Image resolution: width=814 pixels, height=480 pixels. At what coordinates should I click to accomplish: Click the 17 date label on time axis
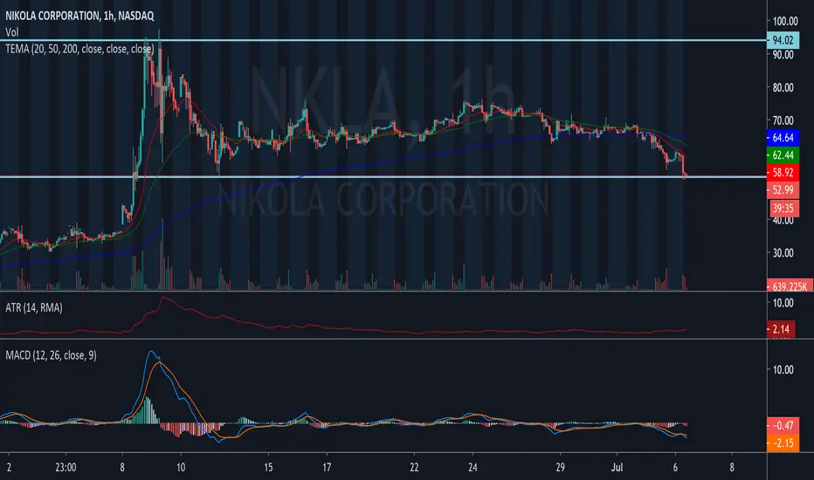point(327,468)
